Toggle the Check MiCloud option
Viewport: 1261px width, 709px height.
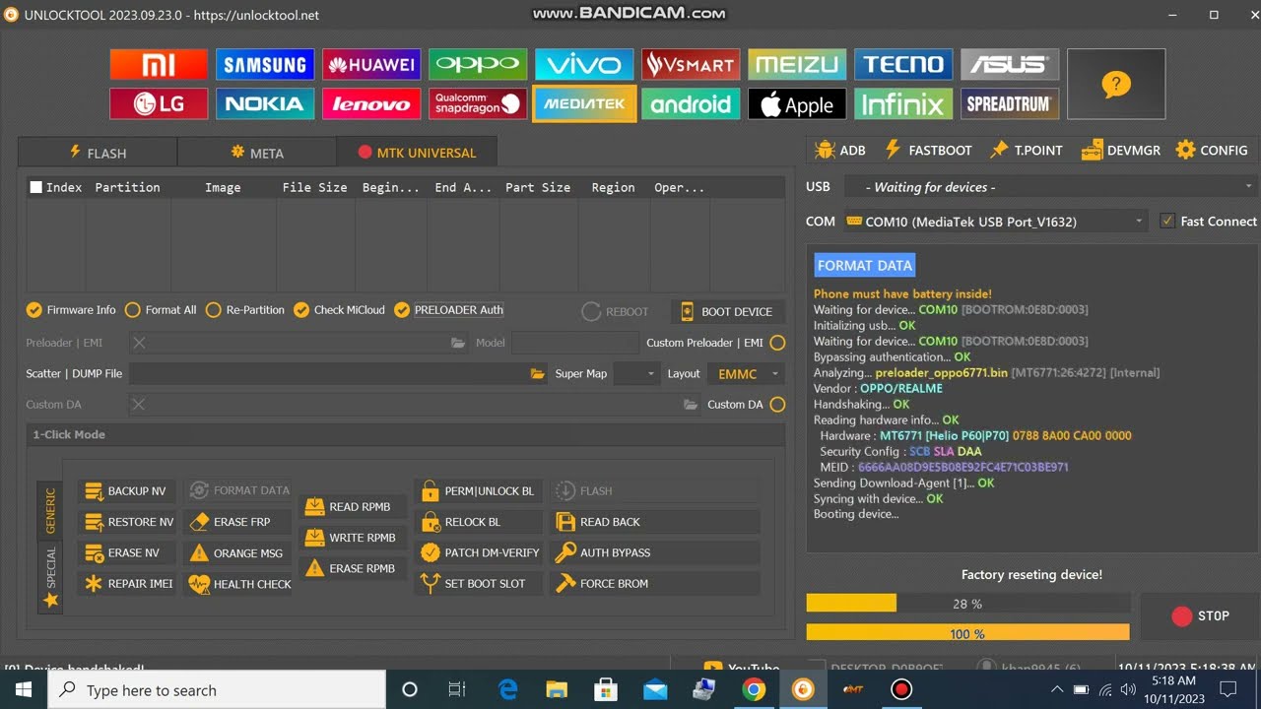(339, 310)
